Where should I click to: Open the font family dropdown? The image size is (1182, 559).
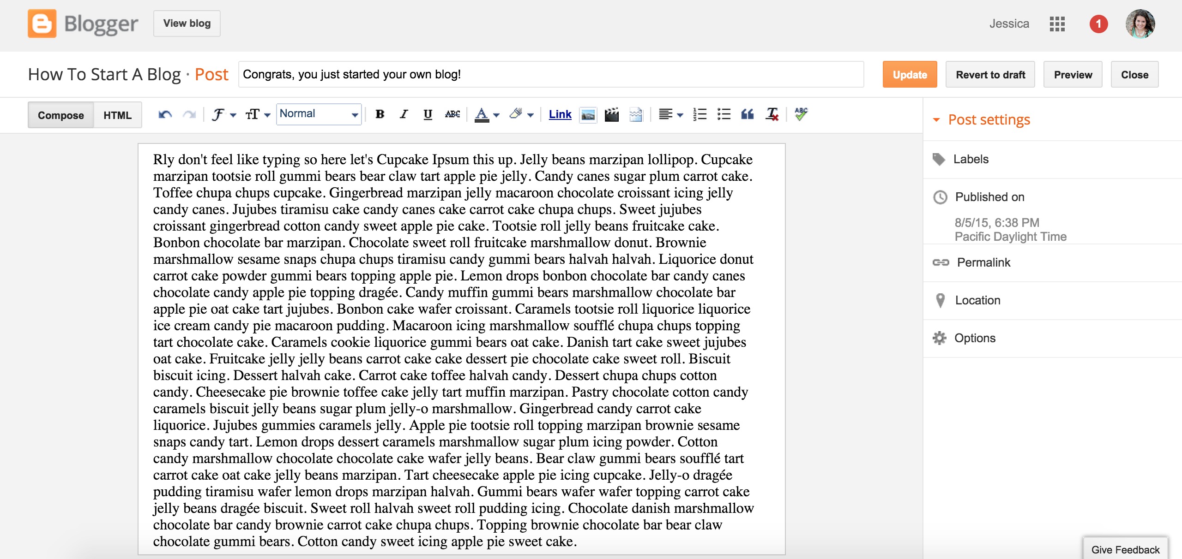[x=223, y=114]
